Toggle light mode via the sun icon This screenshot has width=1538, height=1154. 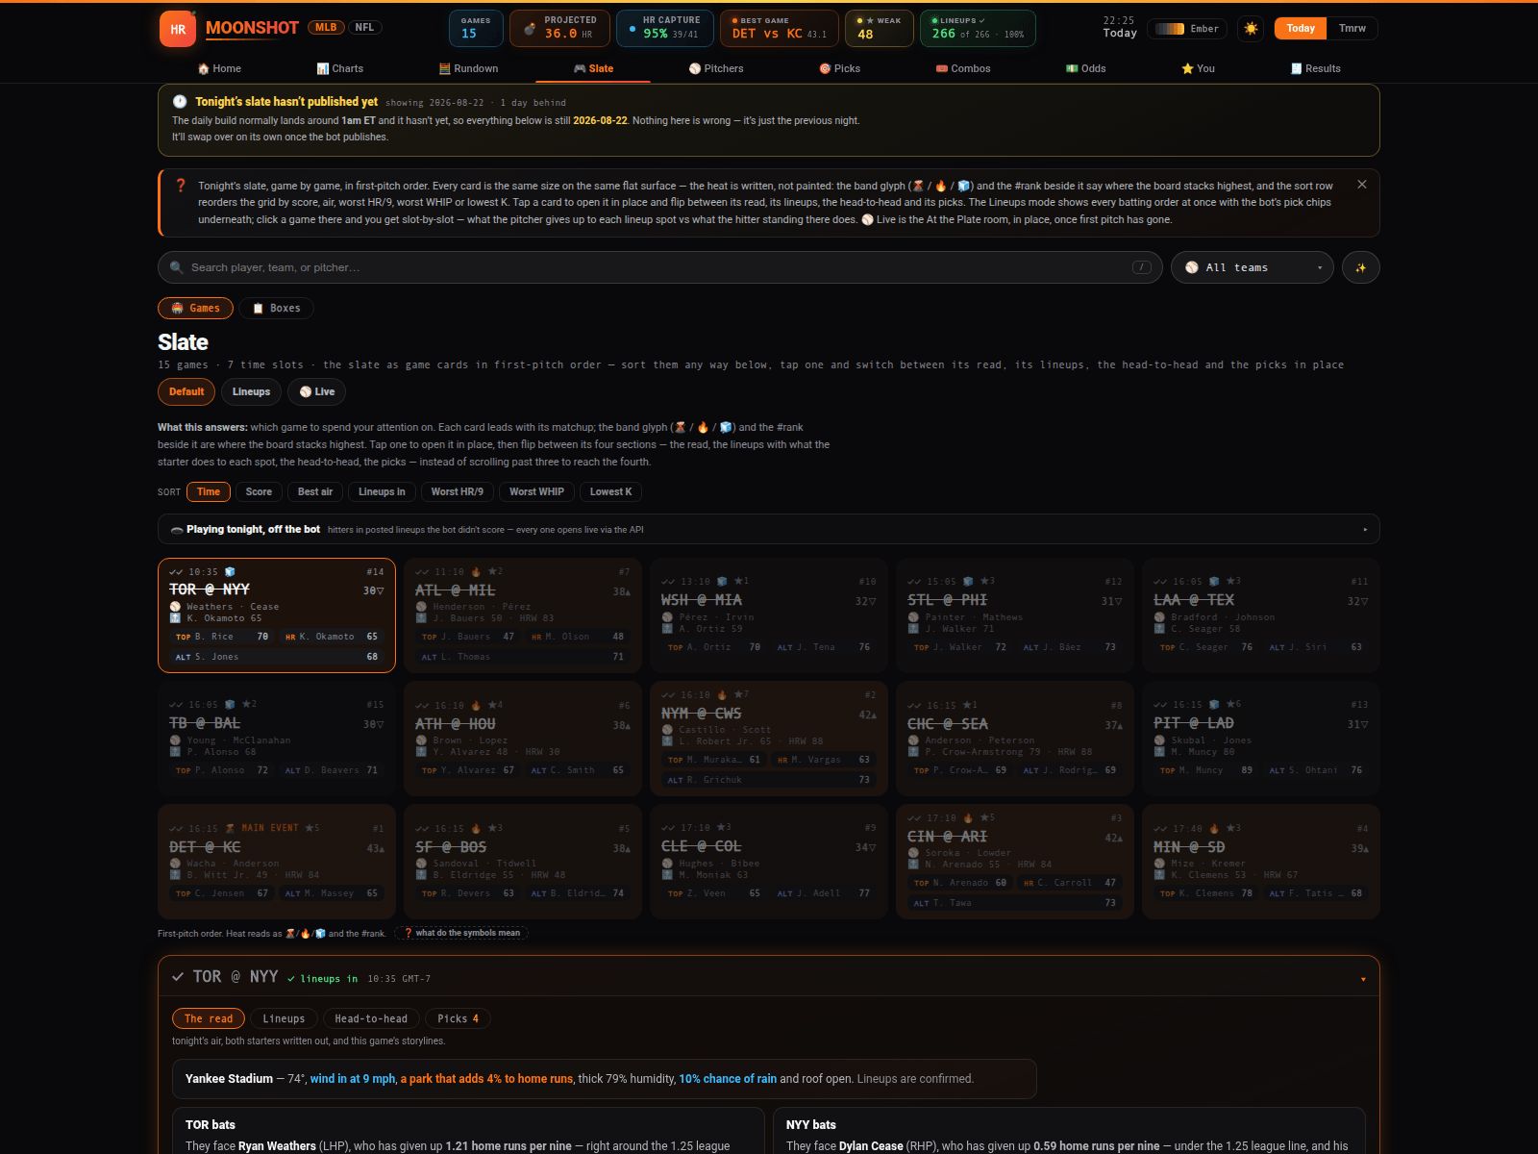1251,29
